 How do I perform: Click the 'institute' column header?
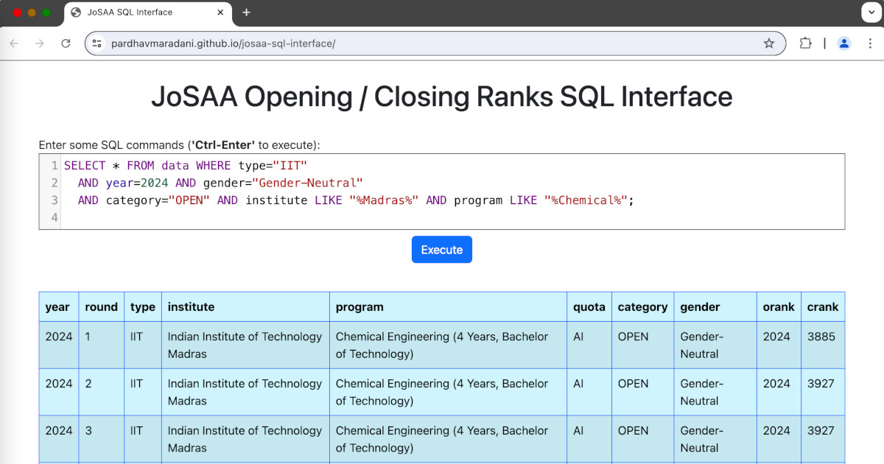click(x=246, y=307)
